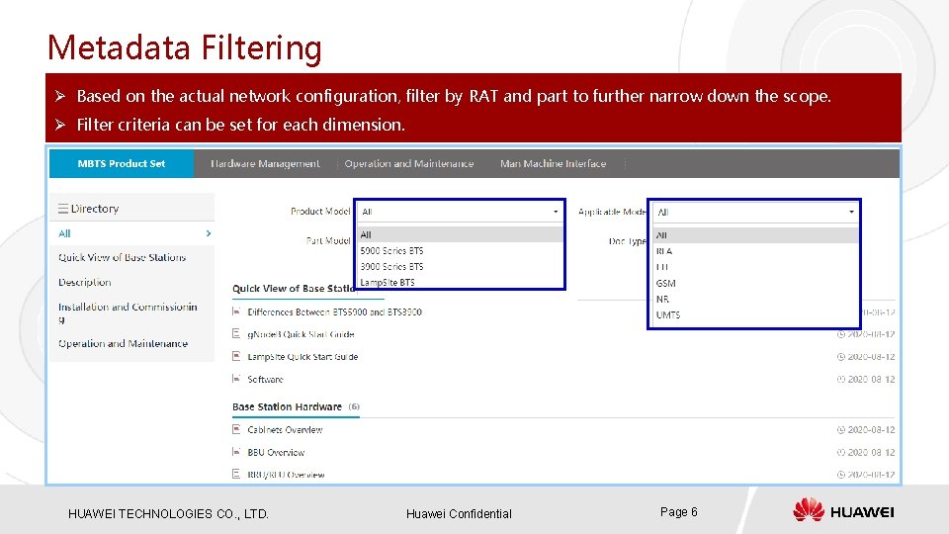This screenshot has width=949, height=534.
Task: Open Operation and Maintenance directory entry
Action: [x=123, y=343]
